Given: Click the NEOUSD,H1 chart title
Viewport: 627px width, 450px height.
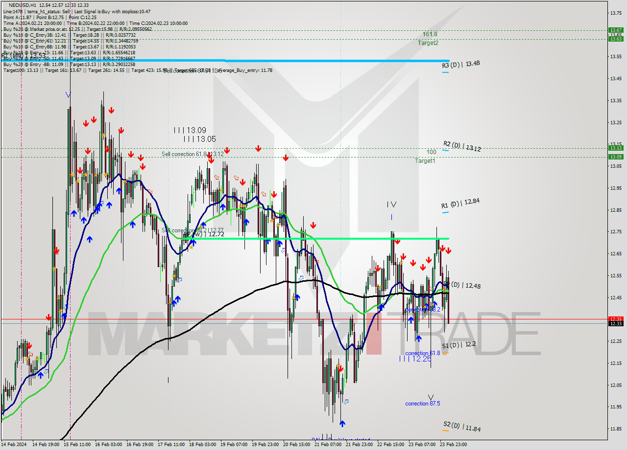Looking at the screenshot, I should click(x=22, y=5).
